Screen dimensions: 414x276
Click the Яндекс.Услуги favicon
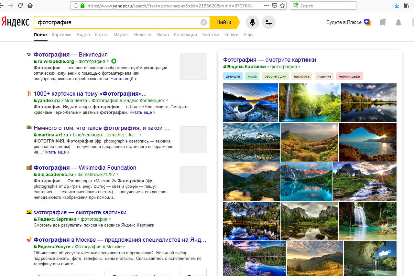pos(29,239)
